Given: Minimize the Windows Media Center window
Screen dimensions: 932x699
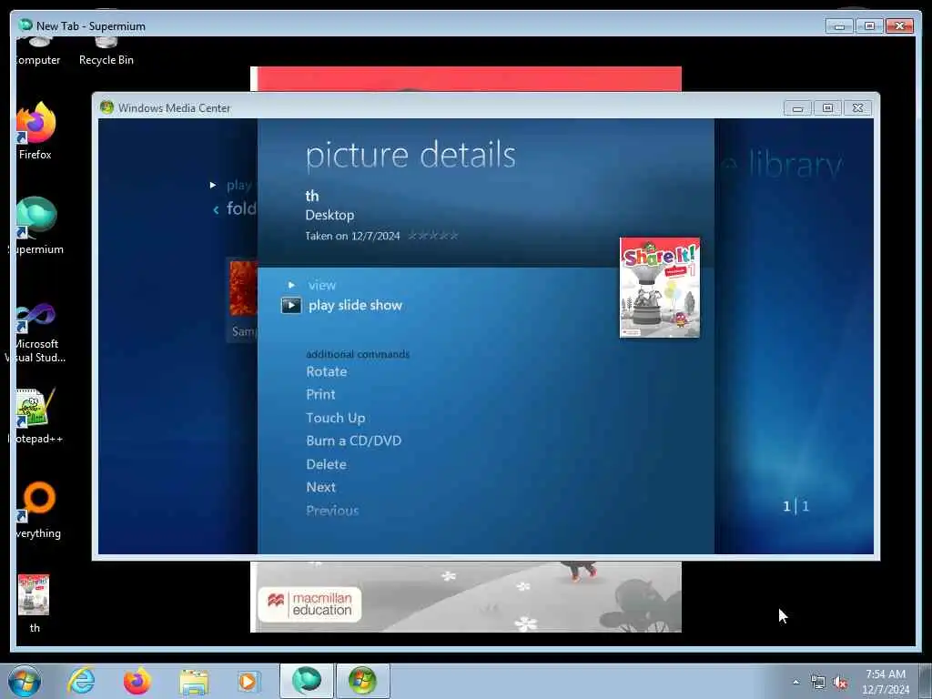Looking at the screenshot, I should point(797,108).
